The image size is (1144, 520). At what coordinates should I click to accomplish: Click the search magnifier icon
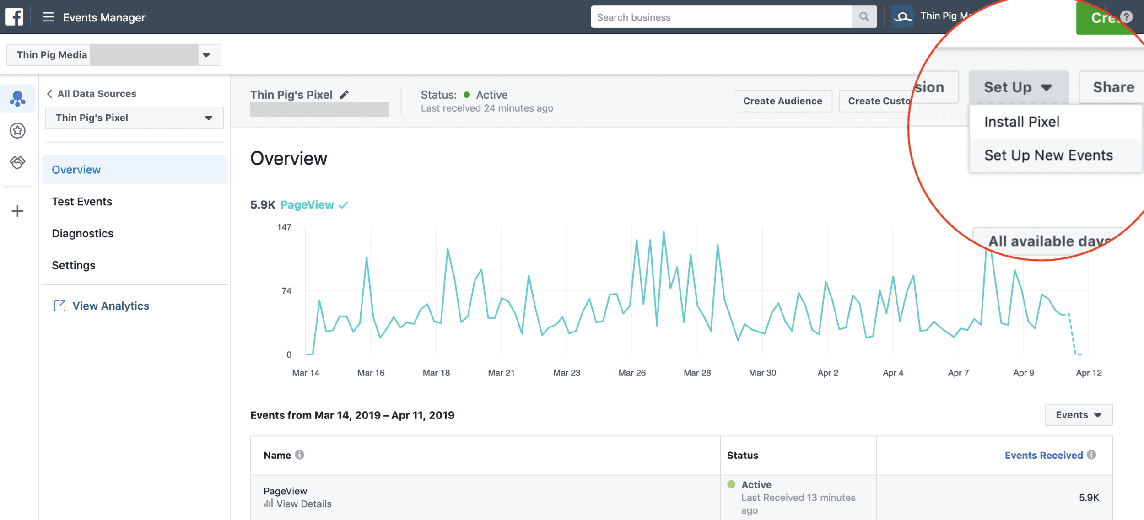pyautogui.click(x=864, y=17)
